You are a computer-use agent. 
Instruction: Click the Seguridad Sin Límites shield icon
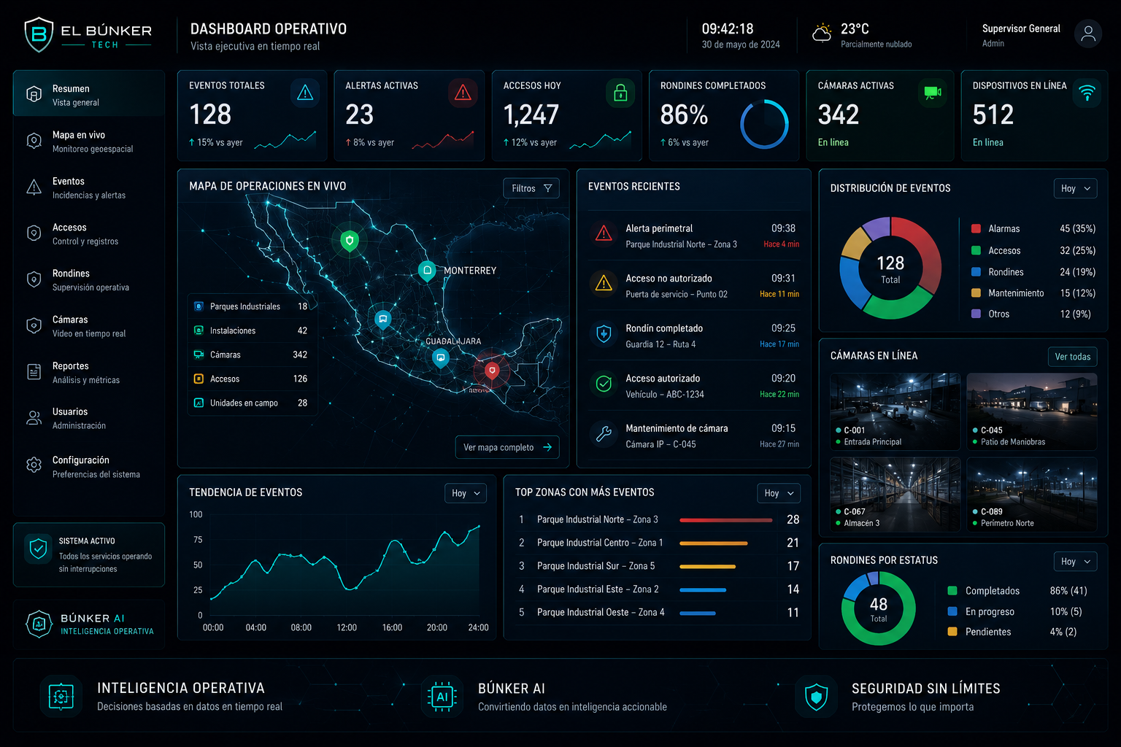pyautogui.click(x=816, y=697)
